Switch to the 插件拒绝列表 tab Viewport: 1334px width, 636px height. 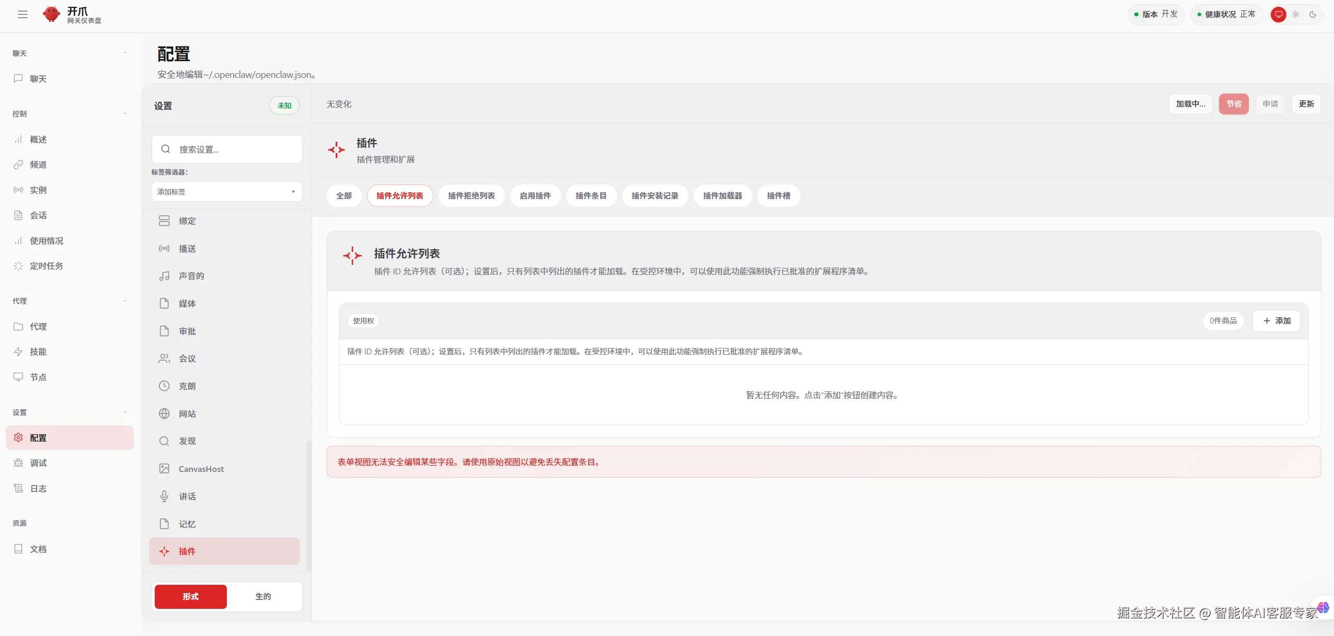coord(471,195)
